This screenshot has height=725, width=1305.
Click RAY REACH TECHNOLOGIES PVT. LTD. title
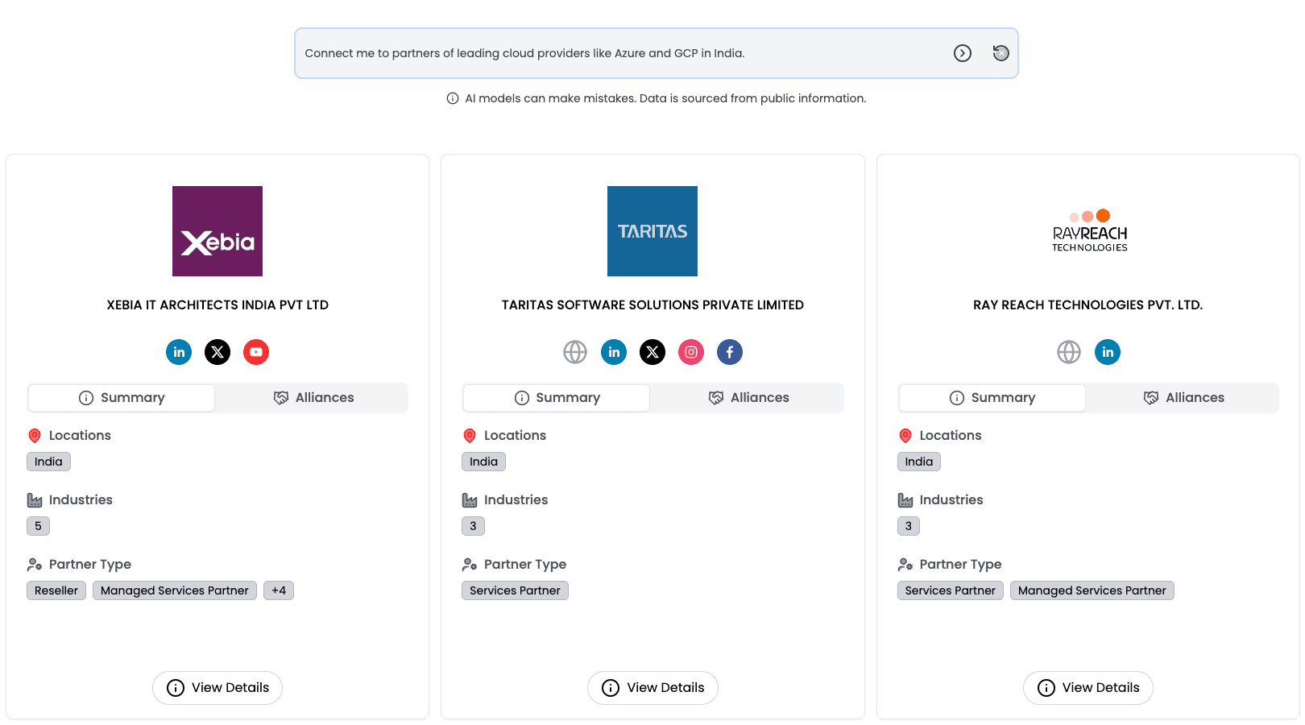(1088, 305)
